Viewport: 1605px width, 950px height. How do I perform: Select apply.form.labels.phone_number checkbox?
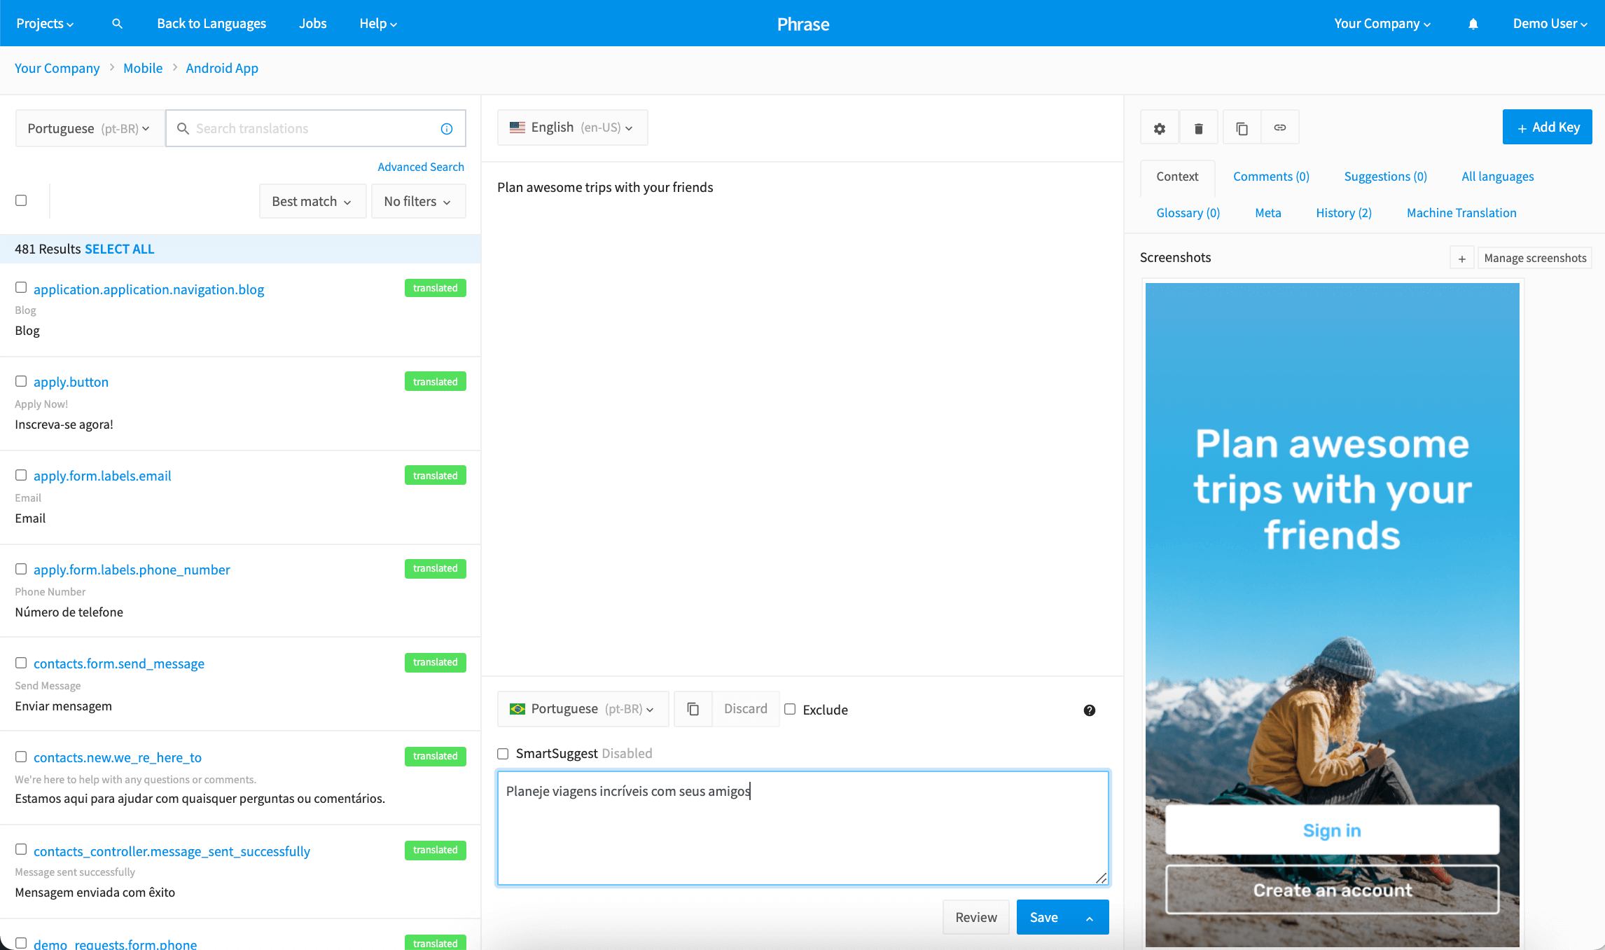[x=21, y=569]
